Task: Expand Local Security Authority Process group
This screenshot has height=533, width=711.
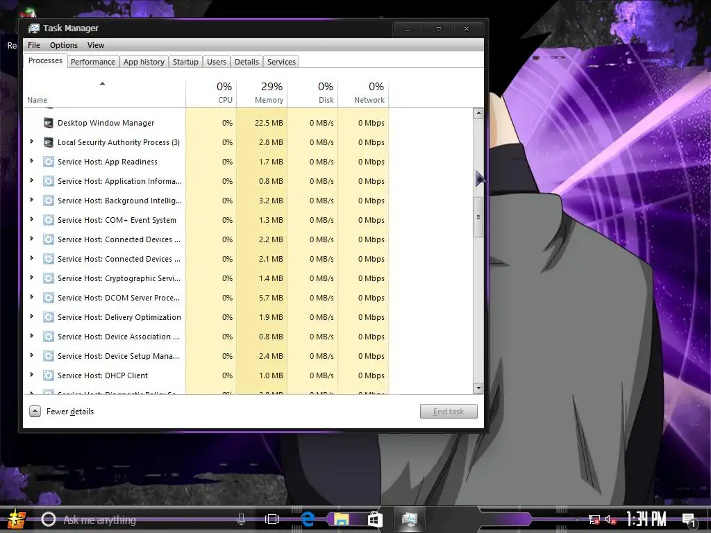Action: (32, 142)
